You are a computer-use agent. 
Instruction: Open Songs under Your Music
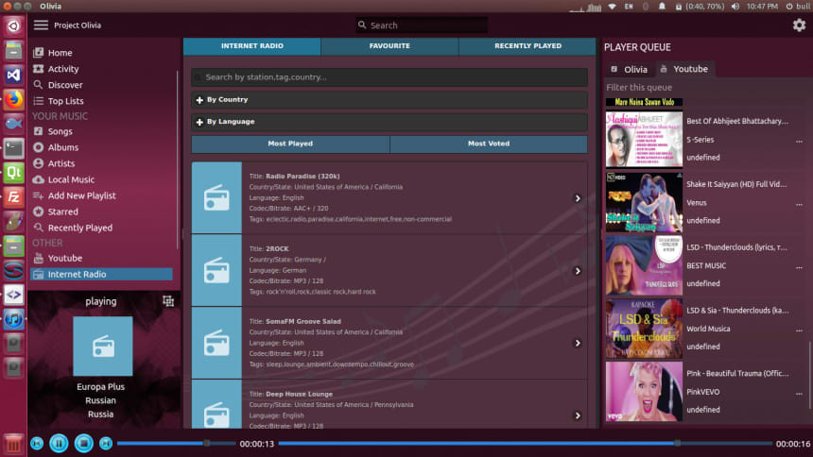tap(60, 131)
